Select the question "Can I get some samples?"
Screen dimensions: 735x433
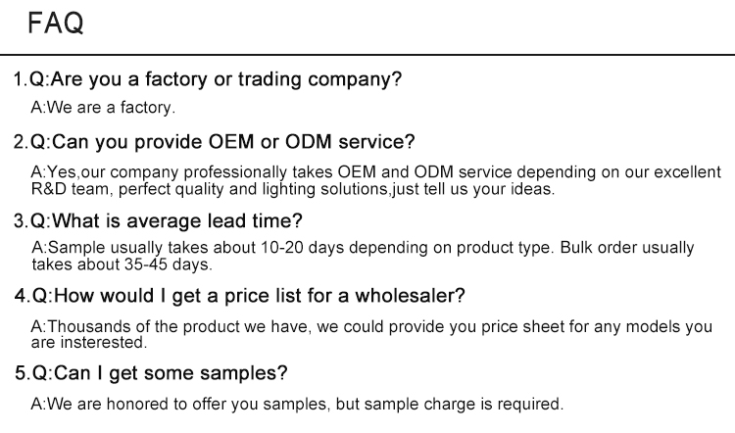tap(170, 373)
